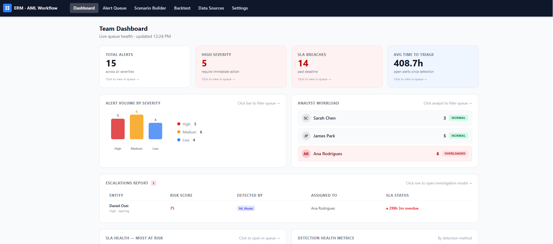This screenshot has width=553, height=244.
Task: Click 'Click to view in queue' under Total Alerts
Action: [122, 79]
